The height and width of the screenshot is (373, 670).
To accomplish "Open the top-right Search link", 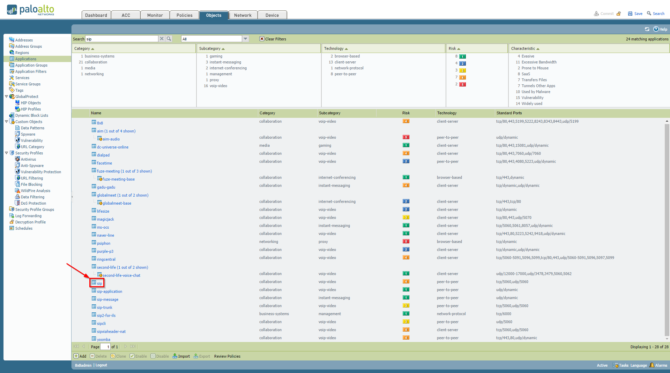I will tap(655, 14).
